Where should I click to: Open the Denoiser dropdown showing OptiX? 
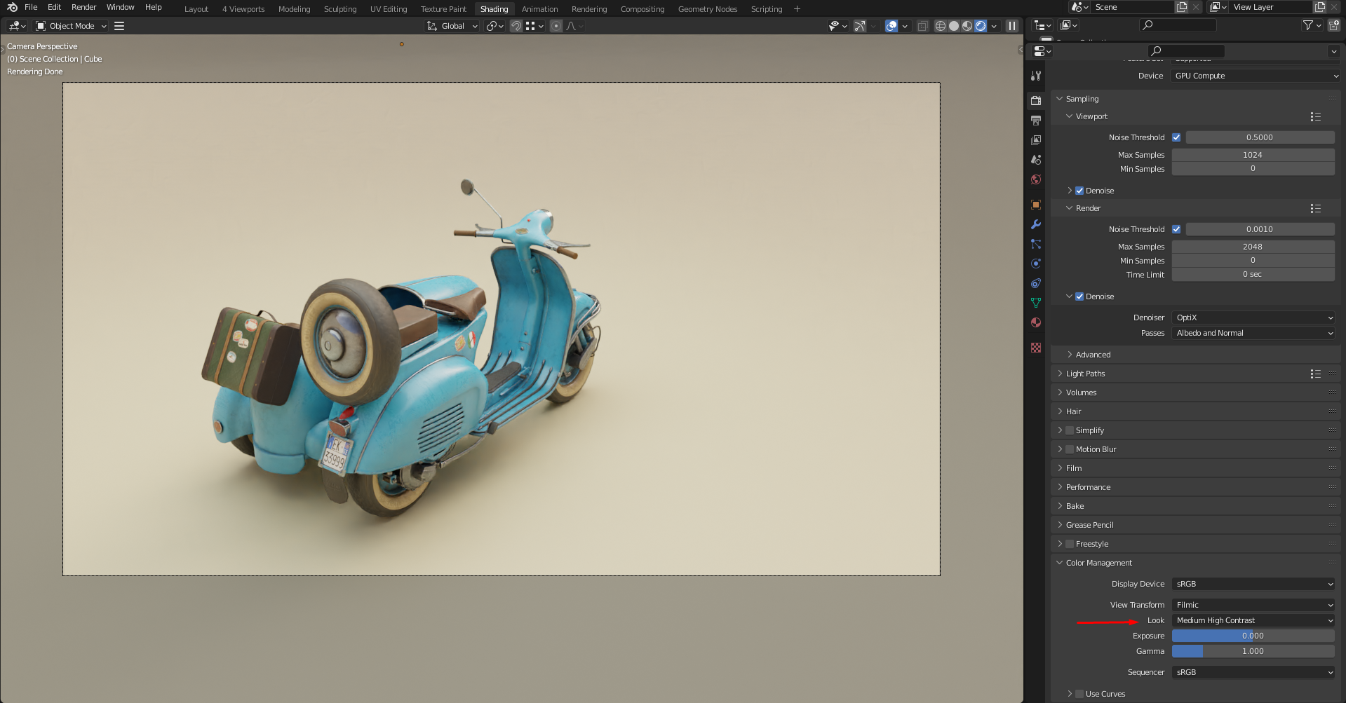pos(1253,318)
